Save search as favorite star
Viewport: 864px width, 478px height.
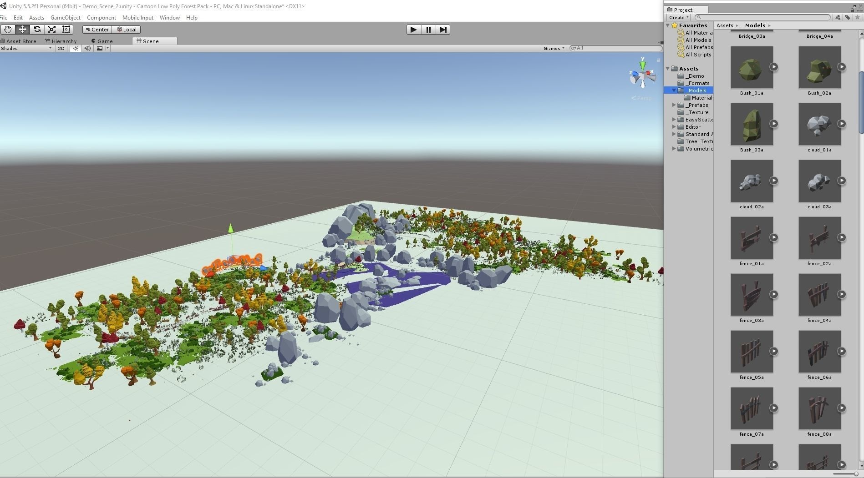click(x=858, y=17)
